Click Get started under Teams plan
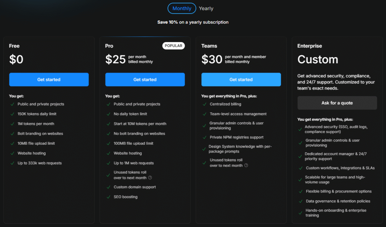Image resolution: width=386 pixels, height=227 pixels. coord(241,80)
